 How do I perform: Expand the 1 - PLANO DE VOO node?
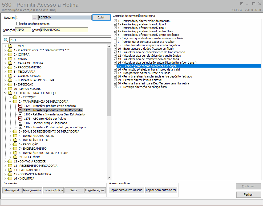coord(5,50)
